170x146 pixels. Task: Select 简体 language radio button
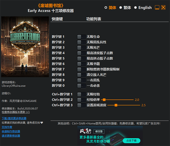(x=106, y=8)
